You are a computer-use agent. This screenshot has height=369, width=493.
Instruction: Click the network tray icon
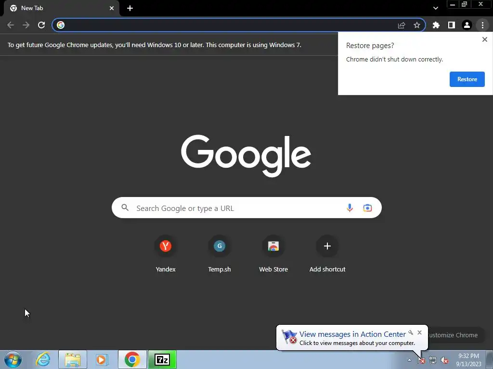pyautogui.click(x=433, y=360)
